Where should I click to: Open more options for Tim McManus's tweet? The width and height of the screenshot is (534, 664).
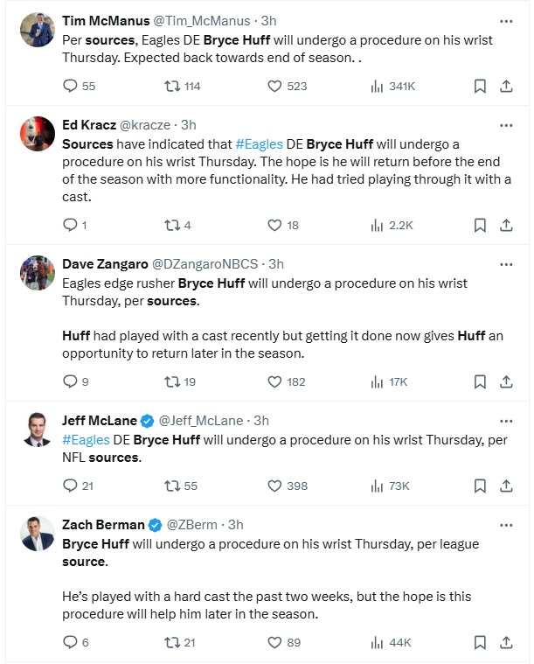pyautogui.click(x=506, y=20)
